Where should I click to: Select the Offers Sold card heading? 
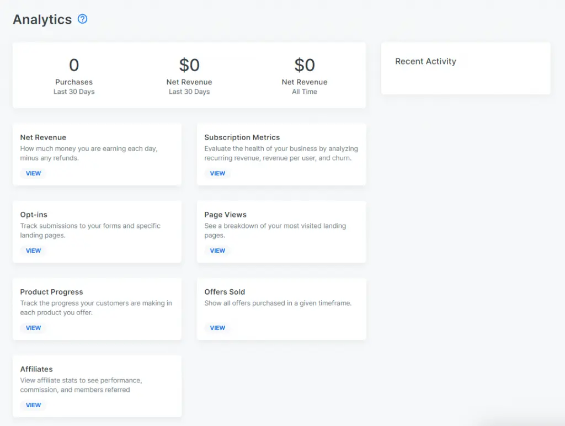(x=225, y=292)
